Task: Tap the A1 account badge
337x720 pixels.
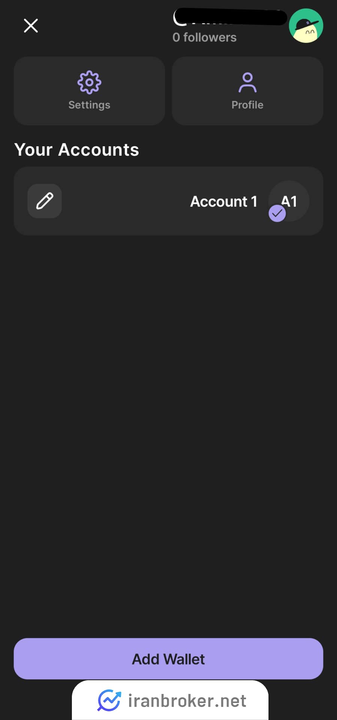Action: click(289, 201)
